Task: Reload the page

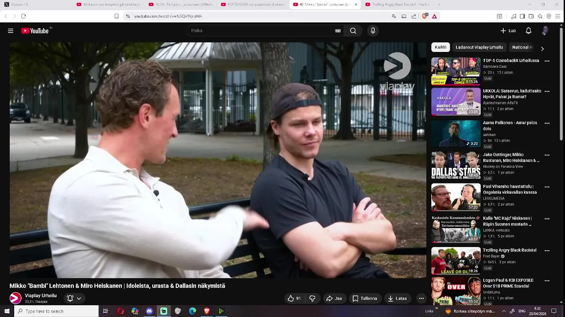Action: (x=23, y=16)
